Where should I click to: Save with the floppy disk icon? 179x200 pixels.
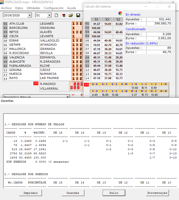click(x=78, y=15)
